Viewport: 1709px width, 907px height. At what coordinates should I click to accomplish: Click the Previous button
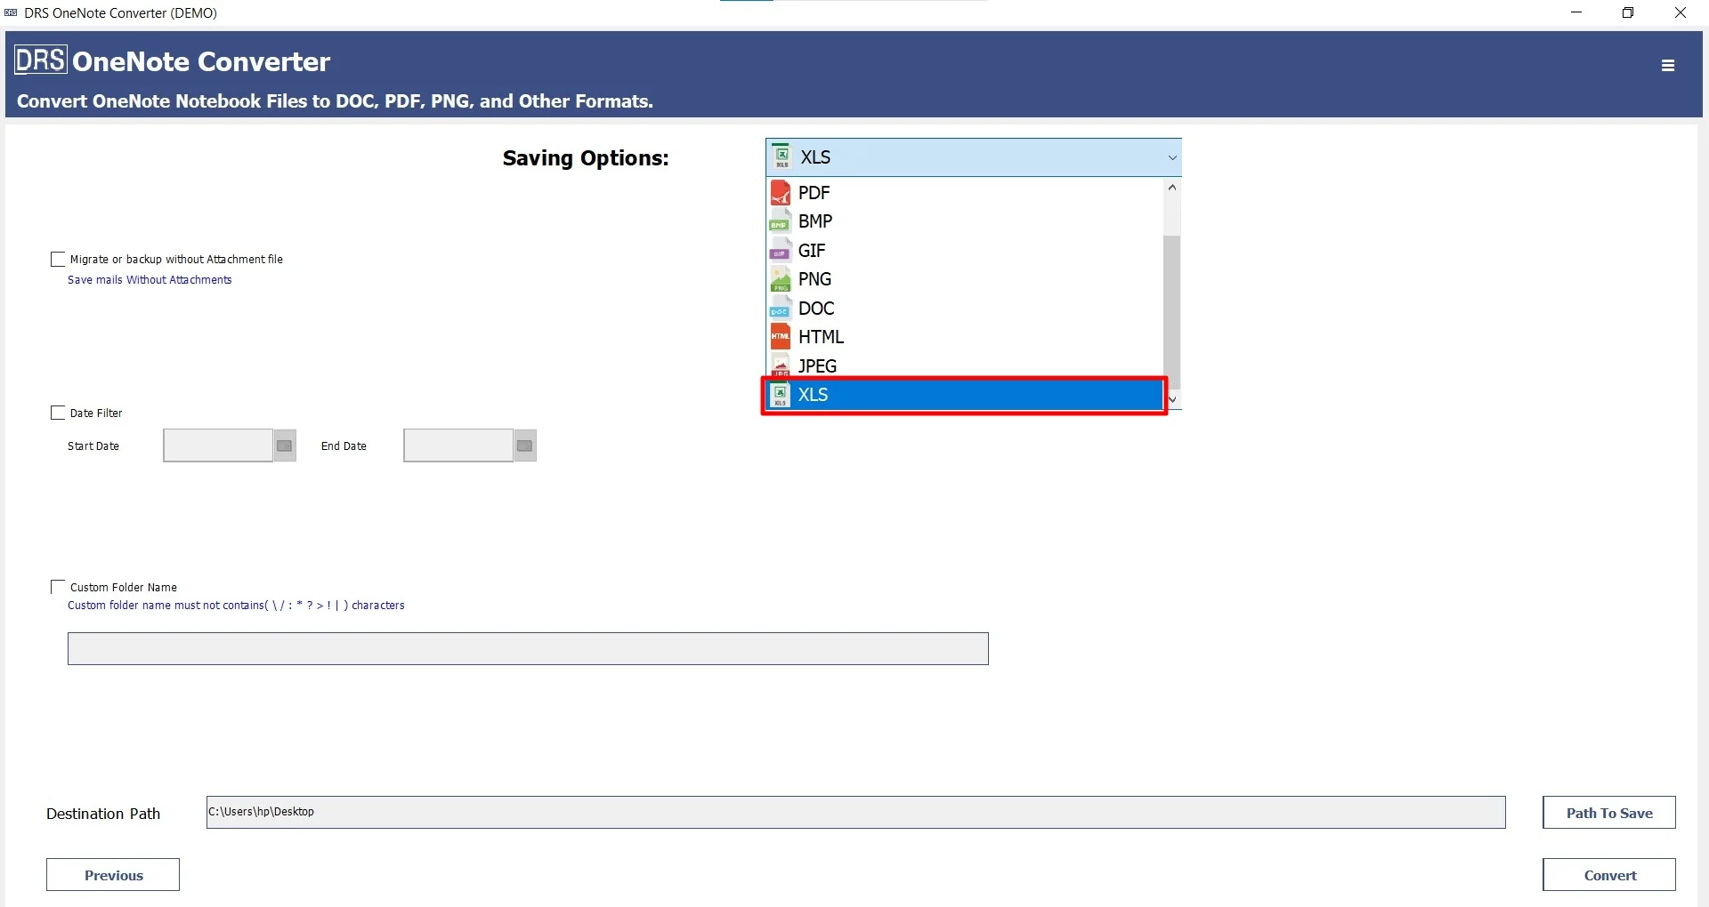113,875
